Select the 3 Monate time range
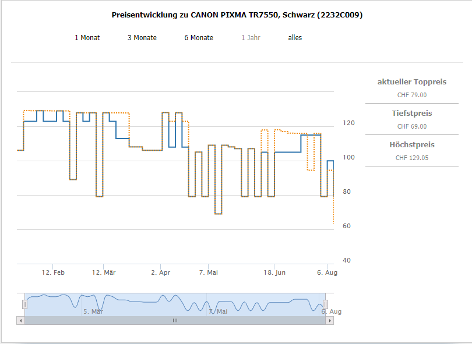 [x=142, y=38]
